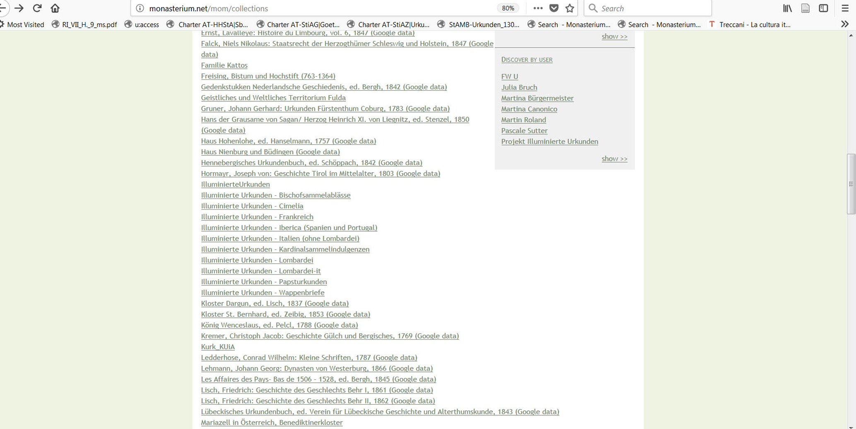The image size is (856, 429).
Task: Open Illuminierte Urkunden - Bischofsammelablässe
Action: (x=276, y=195)
